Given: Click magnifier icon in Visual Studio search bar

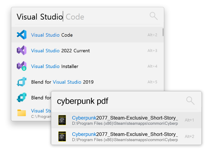Looking at the screenshot, I should point(153,16).
